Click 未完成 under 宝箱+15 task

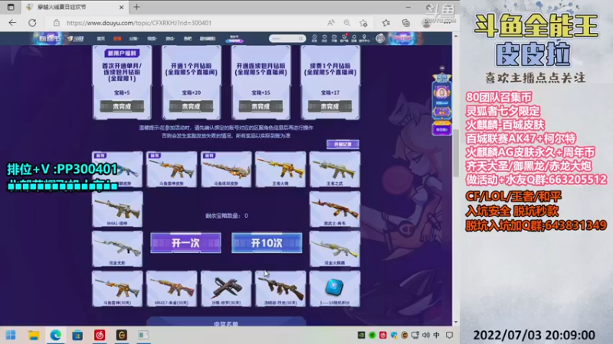tap(261, 106)
